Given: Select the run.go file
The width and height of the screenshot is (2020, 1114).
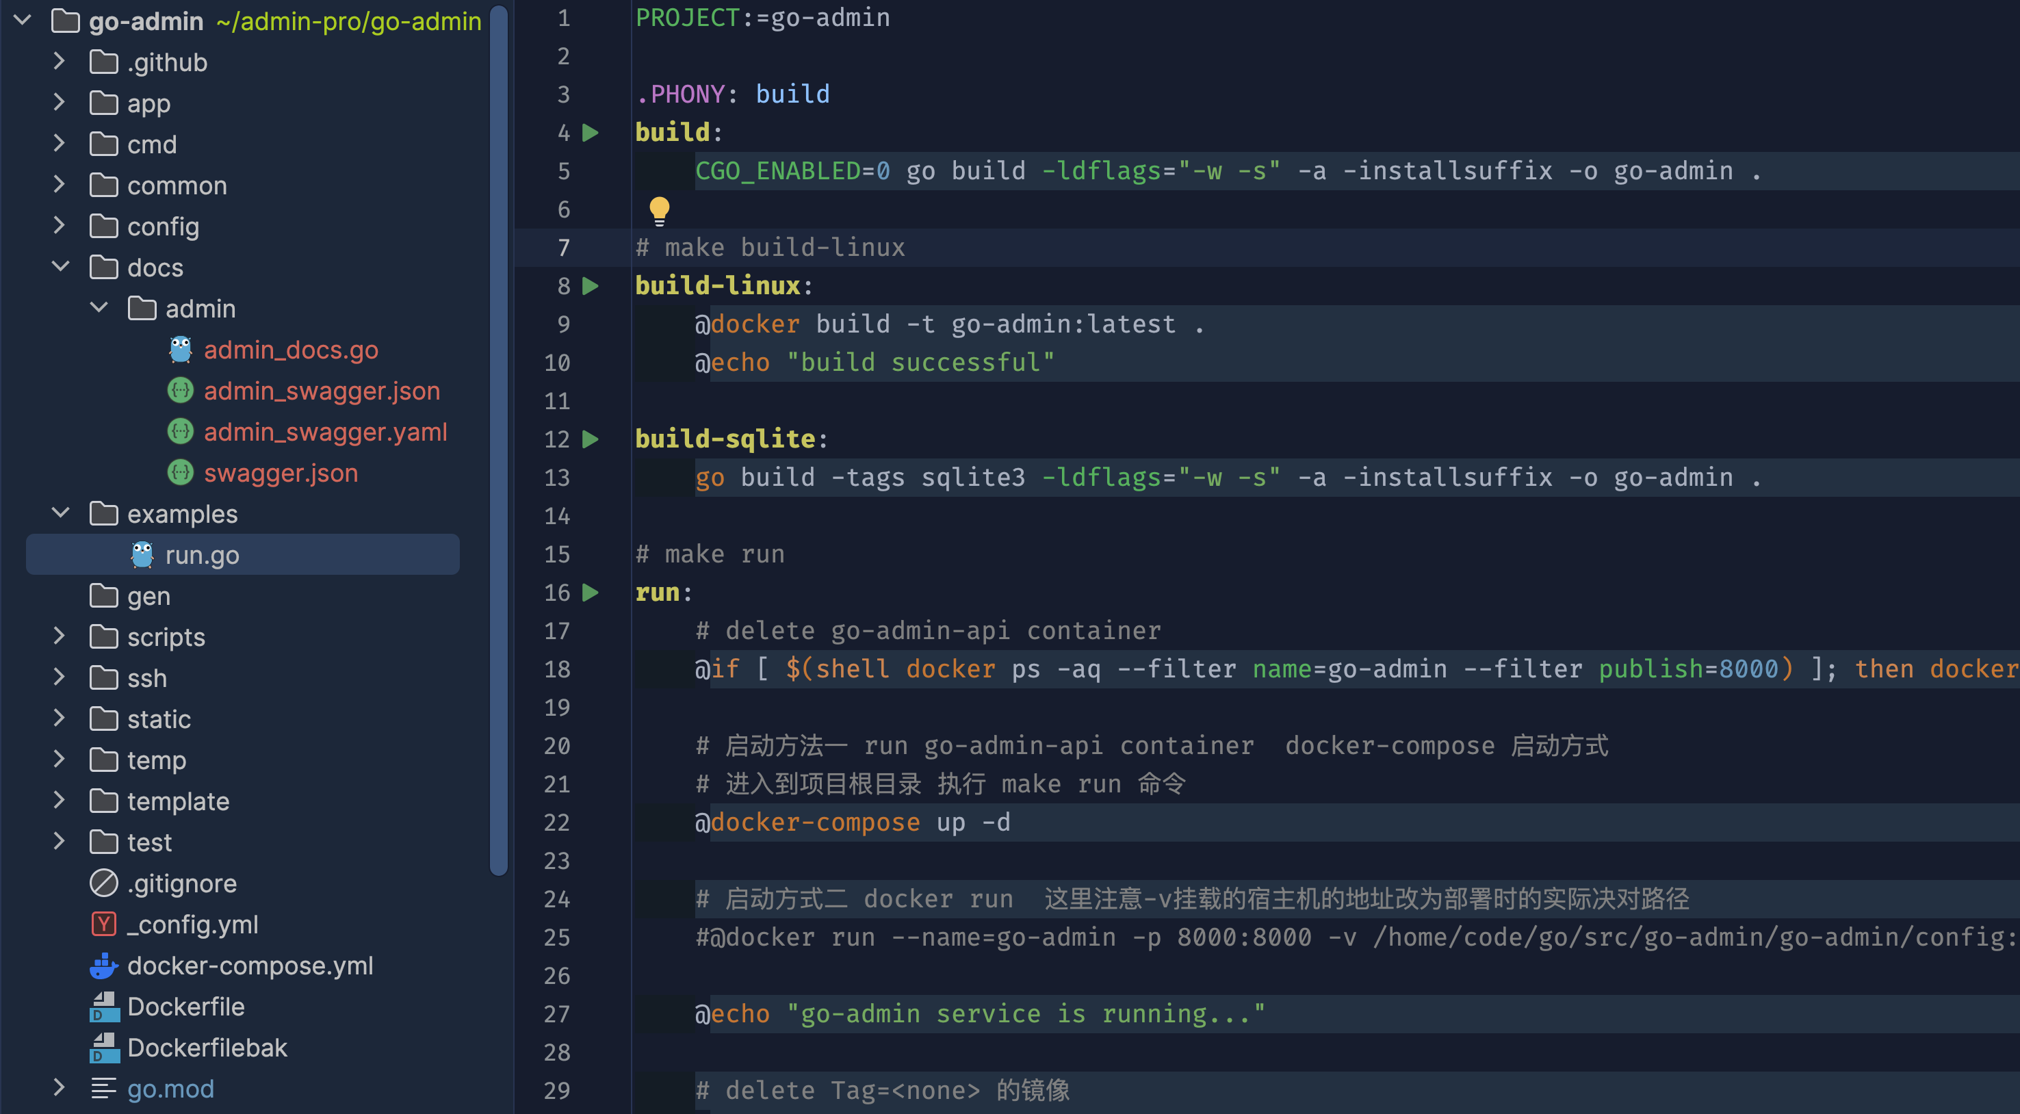Looking at the screenshot, I should [243, 555].
